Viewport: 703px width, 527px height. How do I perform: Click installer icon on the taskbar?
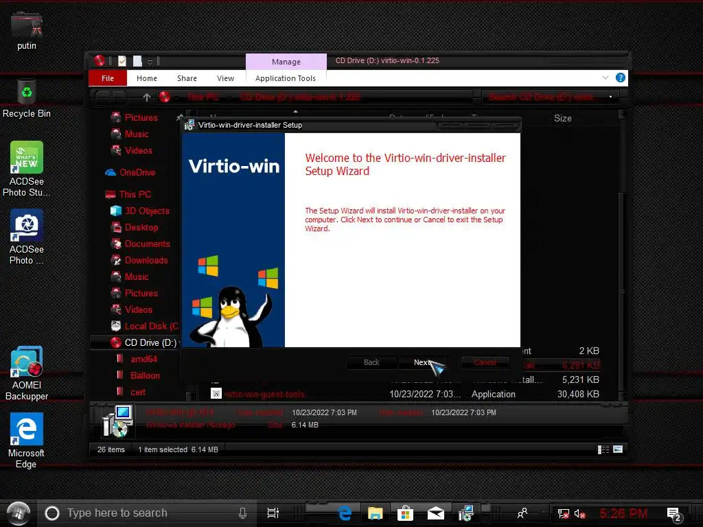466,513
